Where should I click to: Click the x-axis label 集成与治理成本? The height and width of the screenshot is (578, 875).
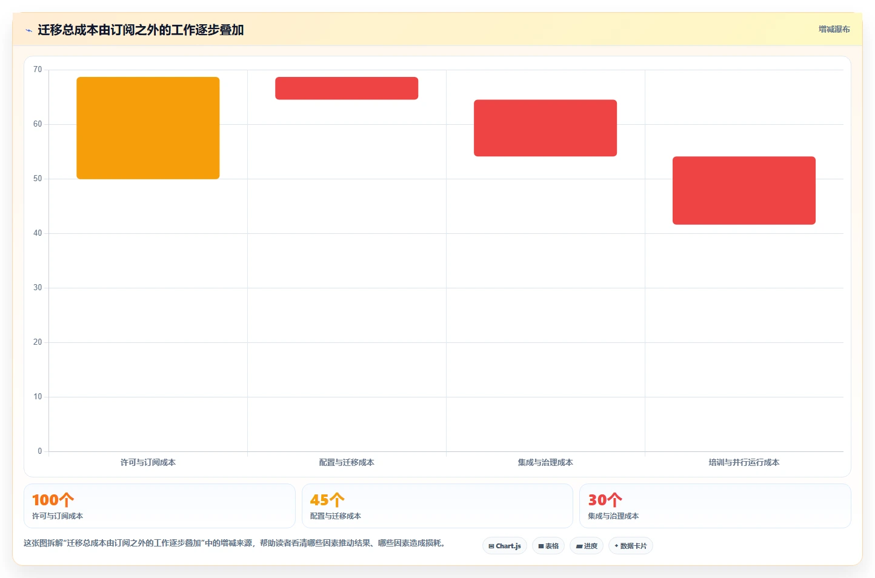click(545, 462)
